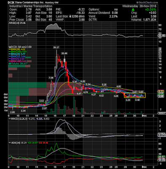Click the SCTR label

pos(93,20)
